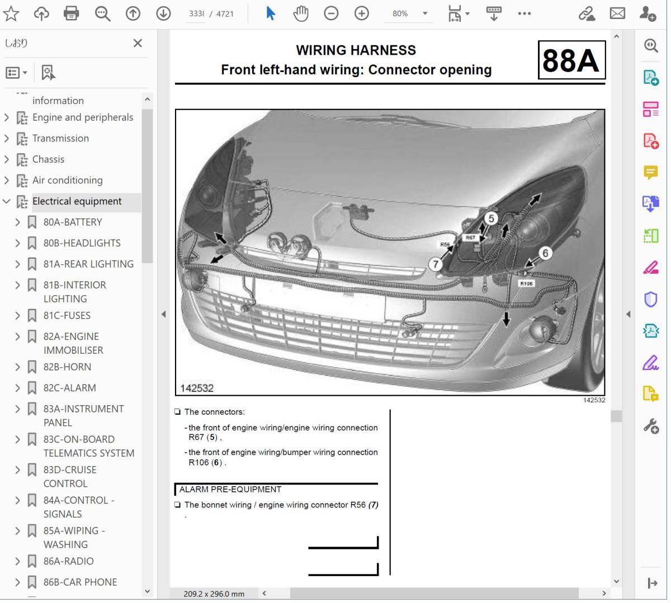
Task: Zoom in with the plus button
Action: [x=362, y=13]
